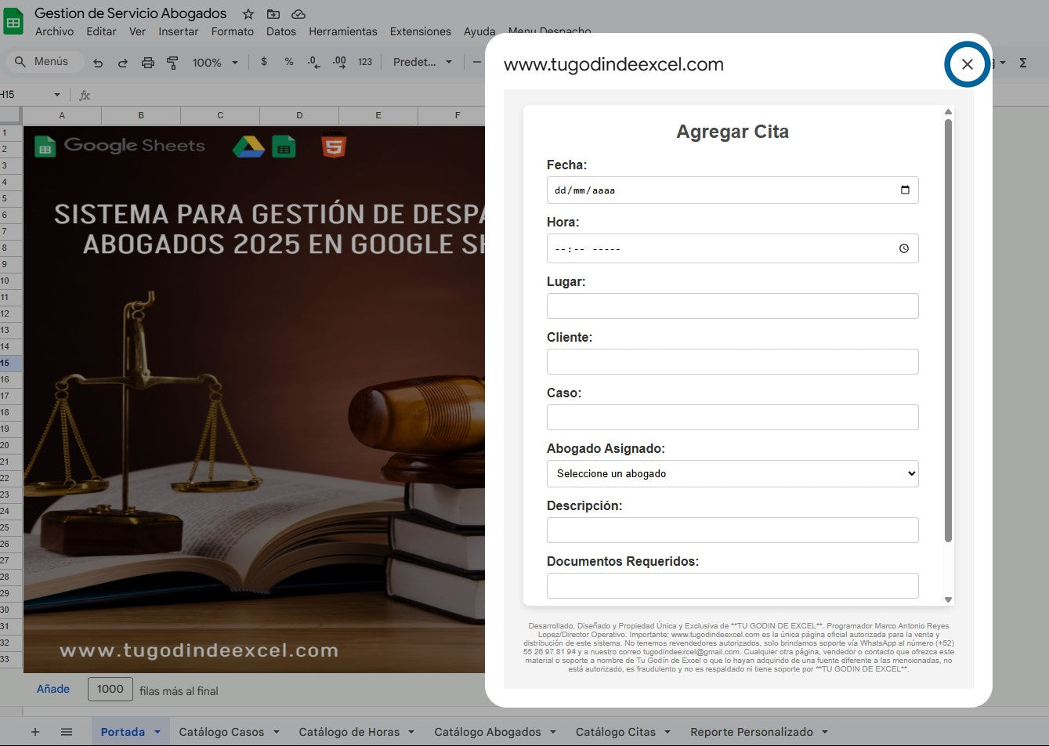The width and height of the screenshot is (1049, 746).
Task: Check the cloud save status icon
Action: (298, 14)
